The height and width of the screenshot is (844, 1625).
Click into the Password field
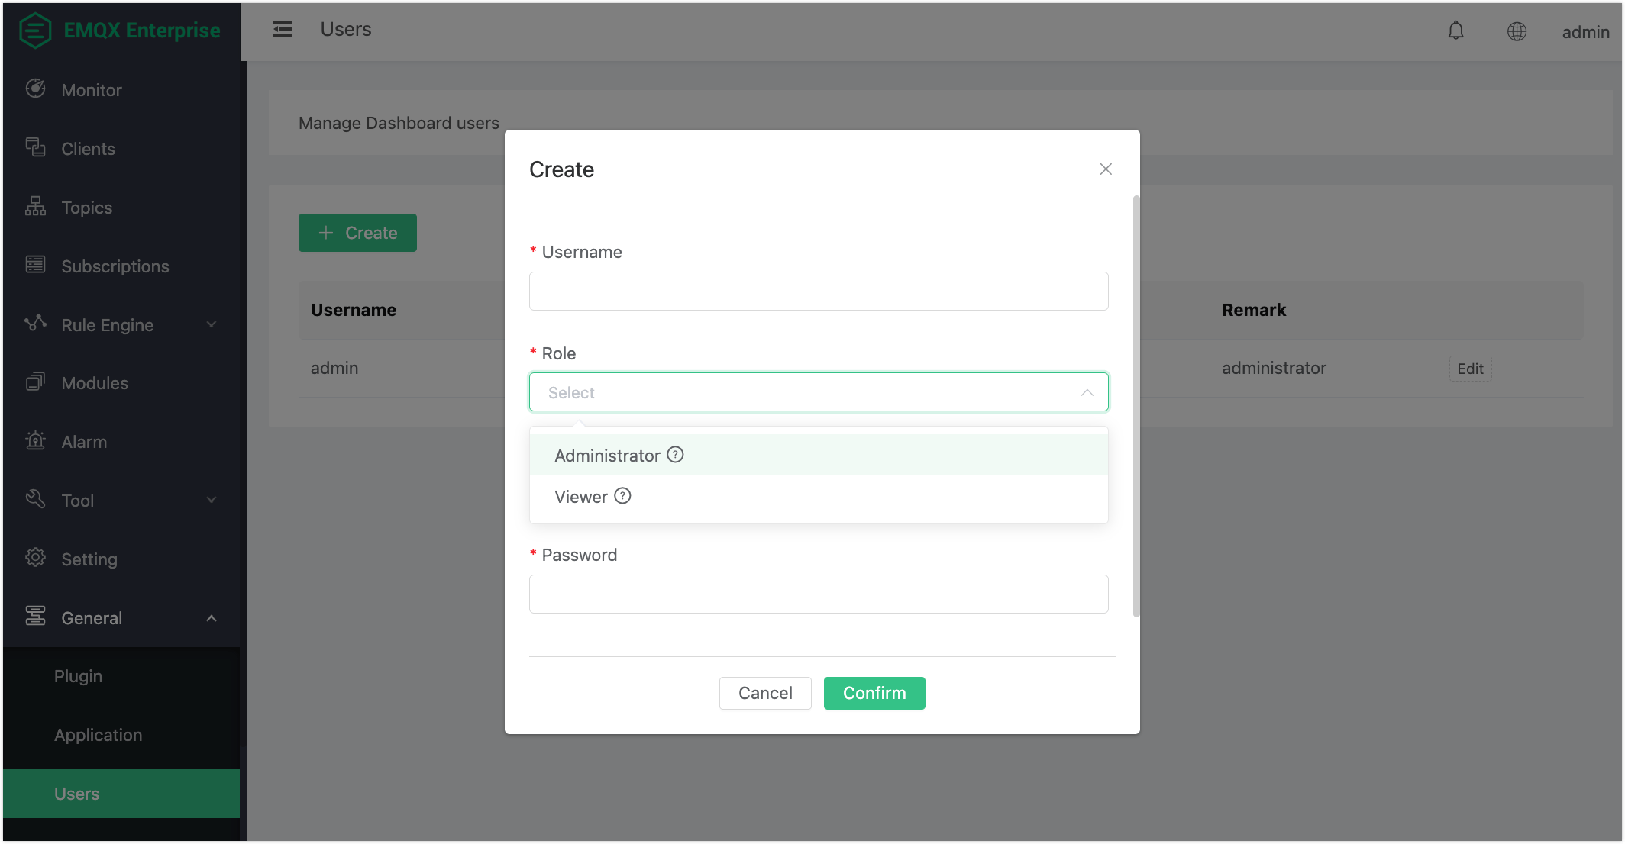click(818, 594)
